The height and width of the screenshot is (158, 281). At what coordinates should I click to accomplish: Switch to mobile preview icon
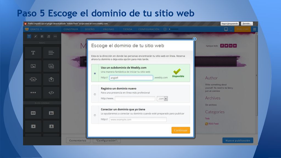click(231, 29)
